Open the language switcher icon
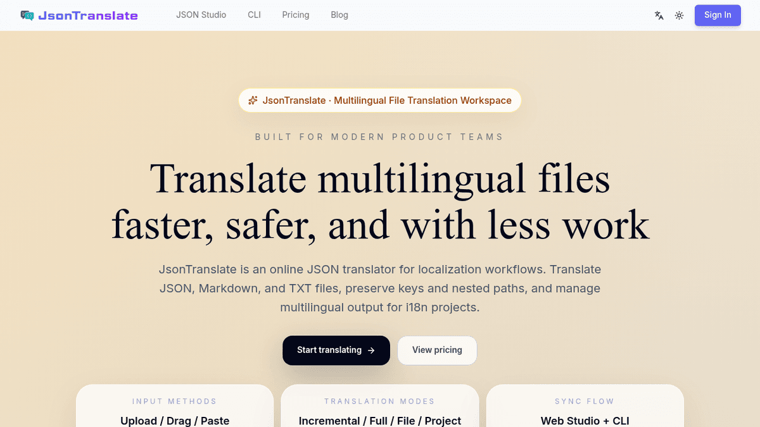The width and height of the screenshot is (760, 427). [659, 15]
